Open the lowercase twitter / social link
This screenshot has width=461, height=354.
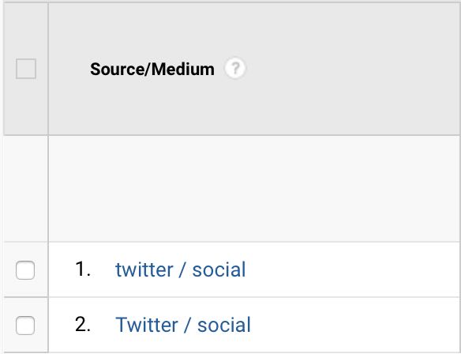(181, 269)
